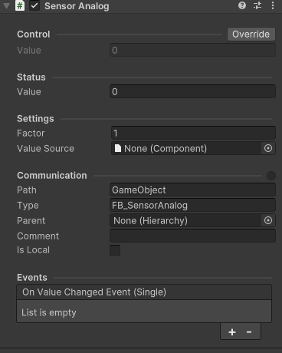282x353 pixels.
Task: Click the Comment input field
Action: click(x=192, y=236)
